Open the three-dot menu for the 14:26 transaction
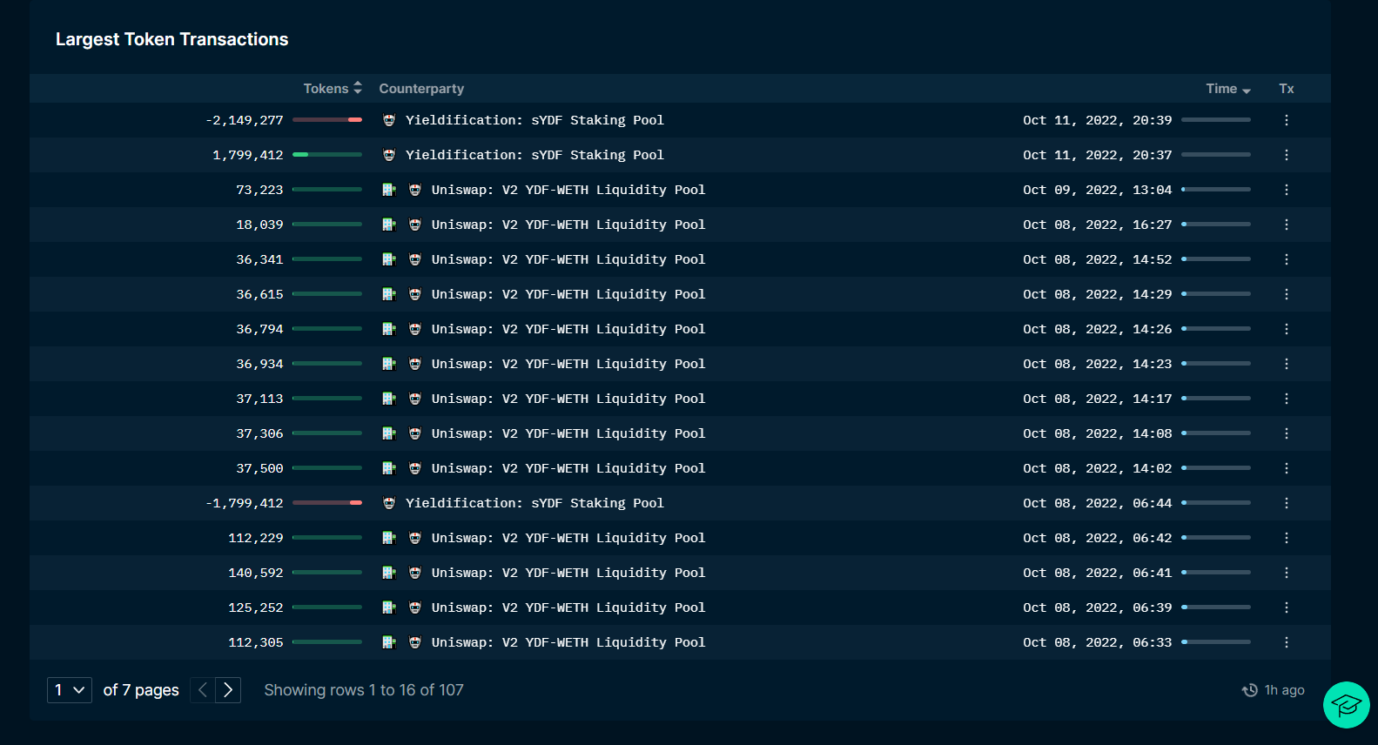1378x745 pixels. [x=1287, y=329]
